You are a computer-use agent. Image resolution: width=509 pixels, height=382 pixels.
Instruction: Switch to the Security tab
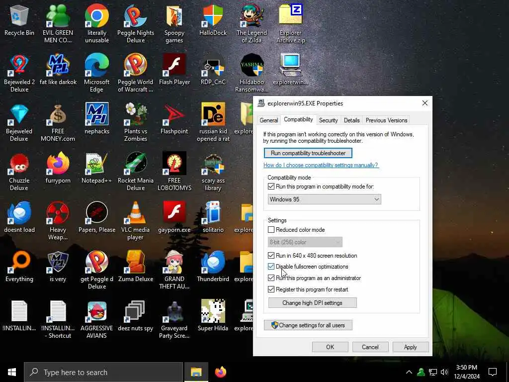(x=328, y=120)
